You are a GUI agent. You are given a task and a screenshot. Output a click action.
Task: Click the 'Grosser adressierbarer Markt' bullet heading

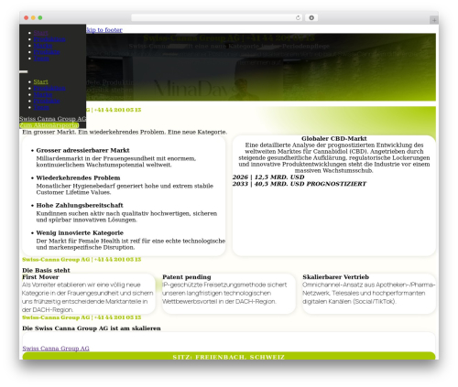82,150
